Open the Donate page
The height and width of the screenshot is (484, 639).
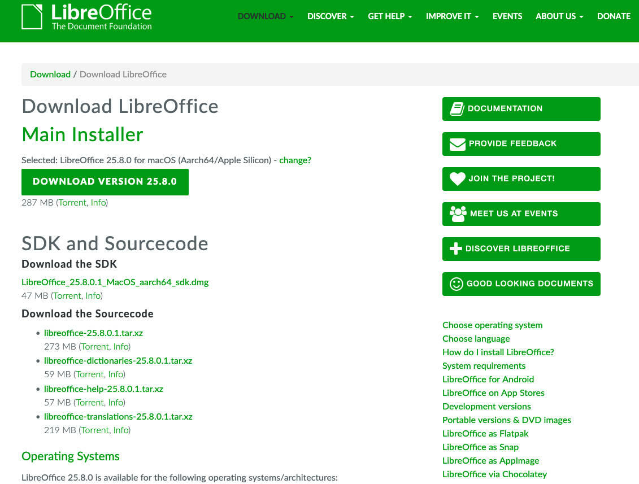[614, 16]
